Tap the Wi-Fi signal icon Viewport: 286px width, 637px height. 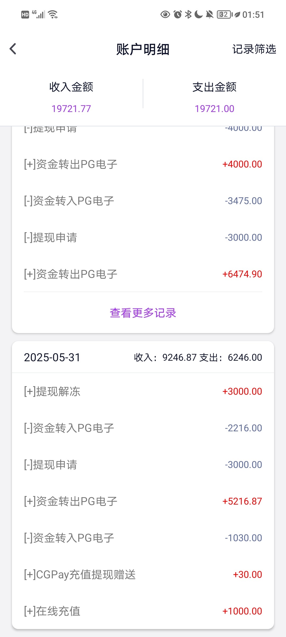point(53,14)
